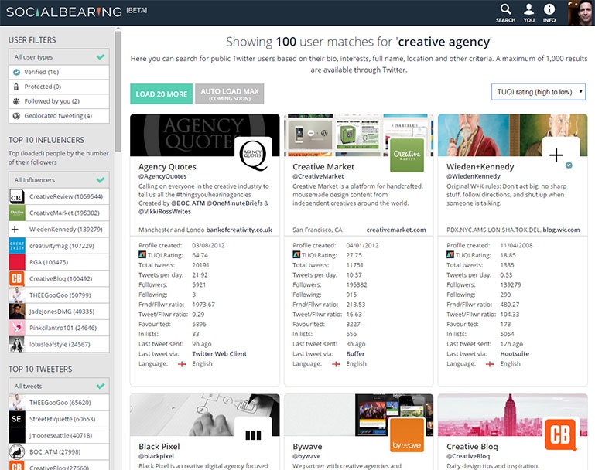The image size is (595, 470).
Task: Open the @WiedenKennedy handle link
Action: (x=474, y=176)
